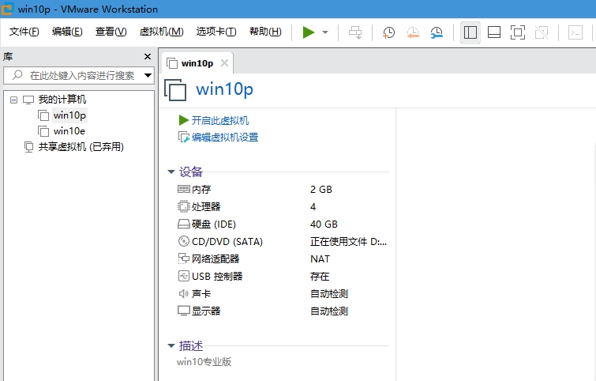The image size is (596, 381).
Task: Click the 网络适配器 network icon
Action: (x=184, y=258)
